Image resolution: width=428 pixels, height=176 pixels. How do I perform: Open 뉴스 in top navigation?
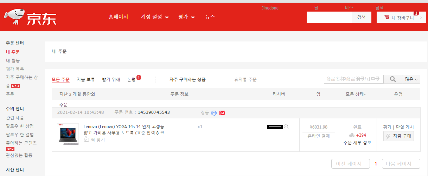pyautogui.click(x=210, y=17)
